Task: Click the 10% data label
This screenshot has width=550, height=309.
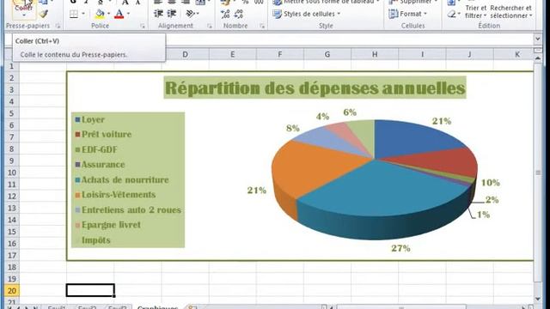Action: (x=490, y=183)
